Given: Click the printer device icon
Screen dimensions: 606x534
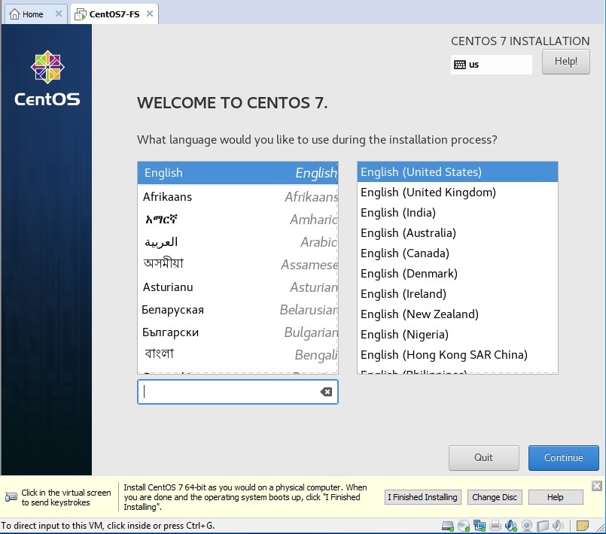Looking at the screenshot, I should (x=495, y=526).
